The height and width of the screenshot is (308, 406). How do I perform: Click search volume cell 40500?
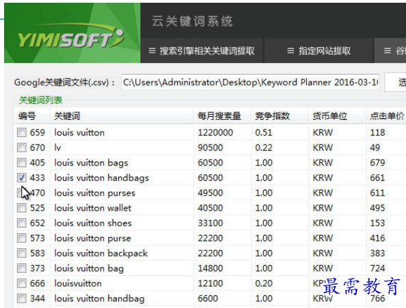(x=211, y=207)
